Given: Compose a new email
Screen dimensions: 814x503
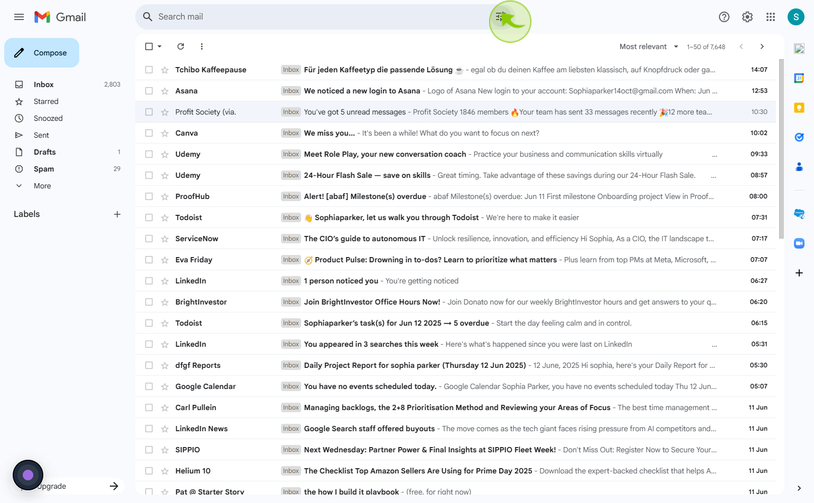Looking at the screenshot, I should [42, 53].
